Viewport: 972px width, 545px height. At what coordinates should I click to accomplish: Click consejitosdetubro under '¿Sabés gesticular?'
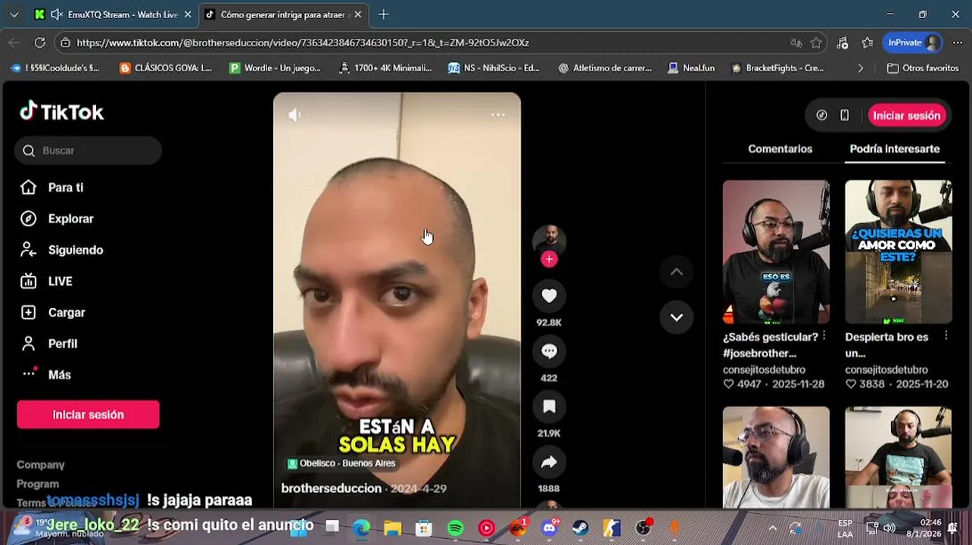(x=764, y=369)
